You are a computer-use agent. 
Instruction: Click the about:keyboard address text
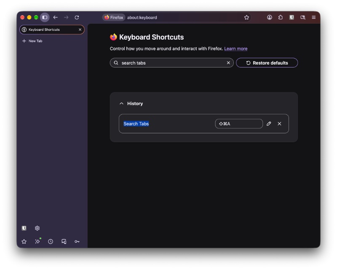click(x=142, y=17)
